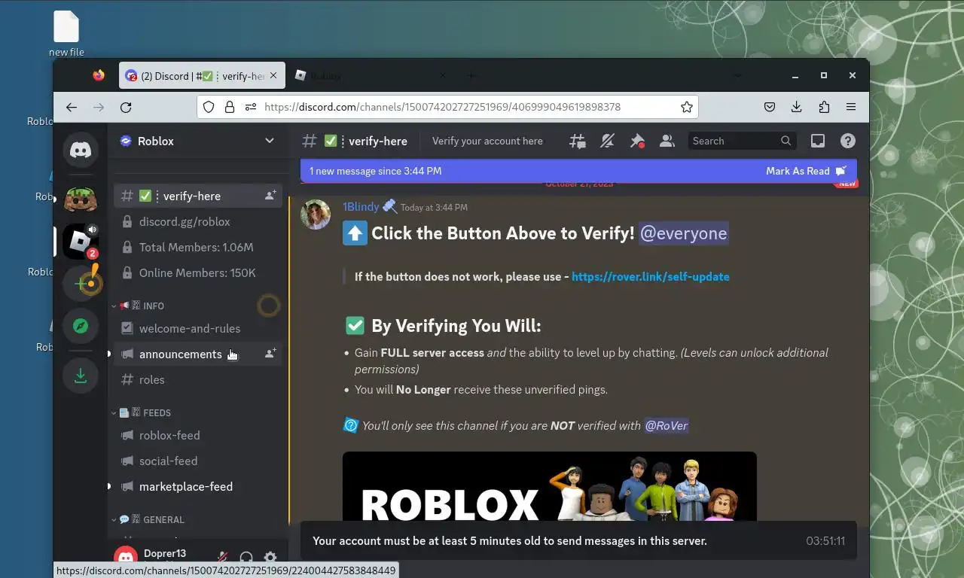Click the Add a Server plus icon
This screenshot has height=578, width=964.
pos(81,284)
